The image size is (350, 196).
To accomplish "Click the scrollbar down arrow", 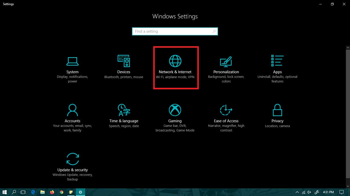I will click(348, 187).
